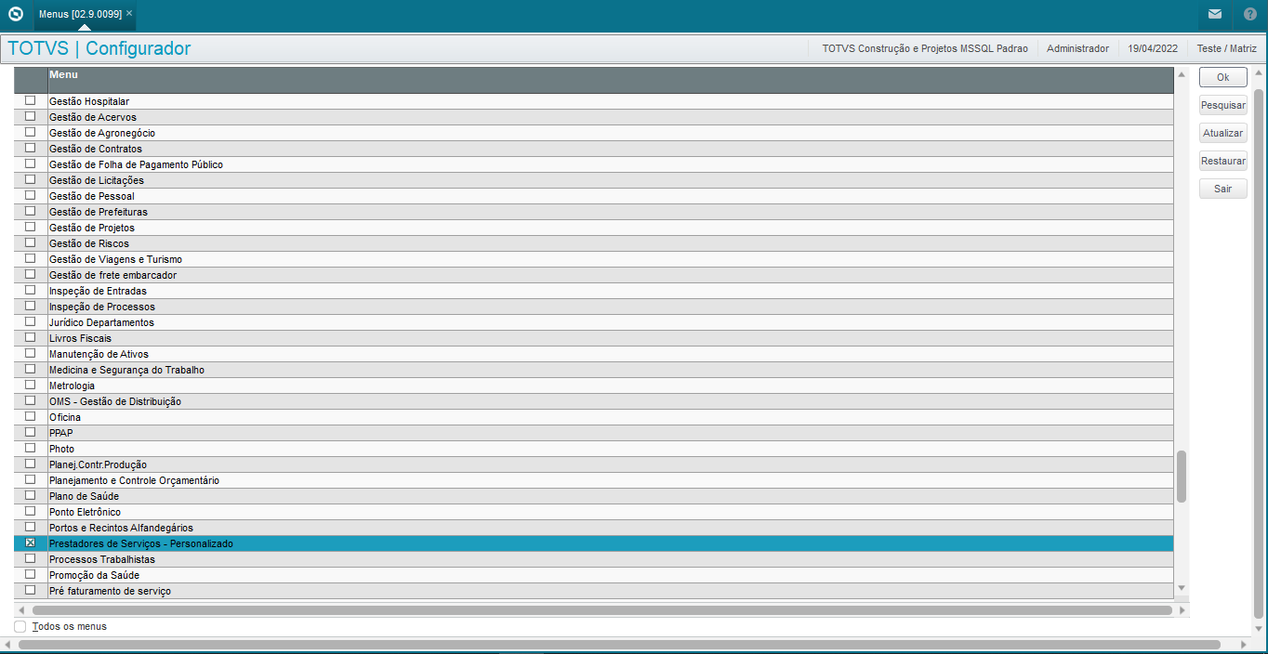Viewport: 1268px width, 654px height.
Task: Click the Pesquisar button
Action: point(1223,105)
